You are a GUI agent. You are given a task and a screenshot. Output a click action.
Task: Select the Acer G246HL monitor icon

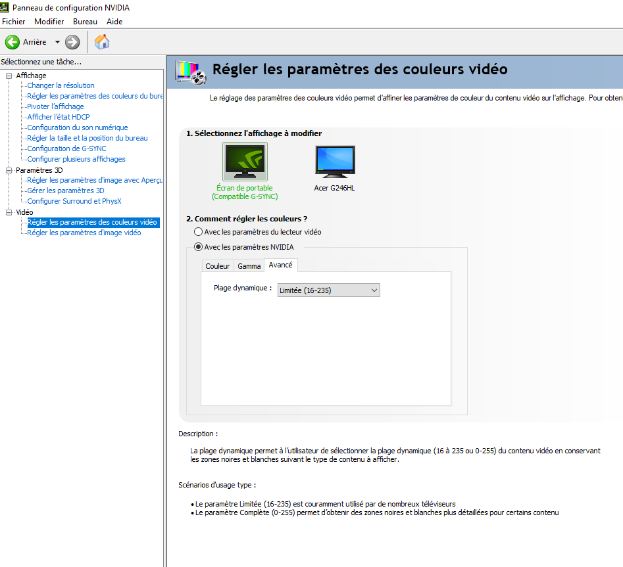coord(335,162)
